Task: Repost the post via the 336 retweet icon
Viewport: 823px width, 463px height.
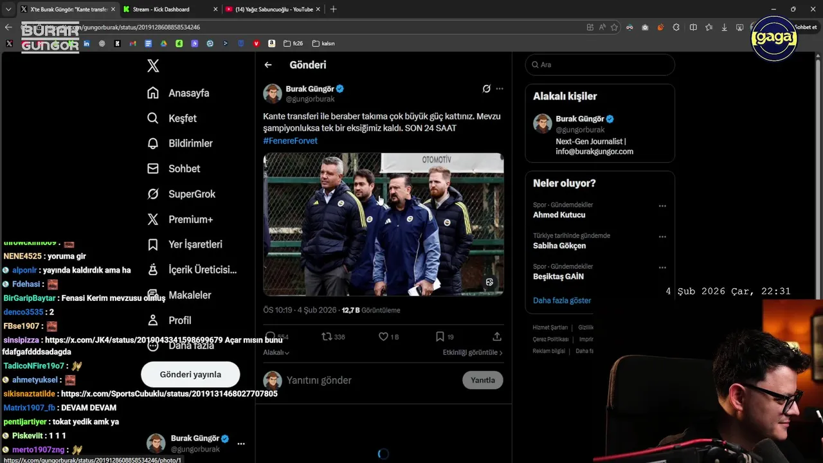Action: [x=327, y=336]
